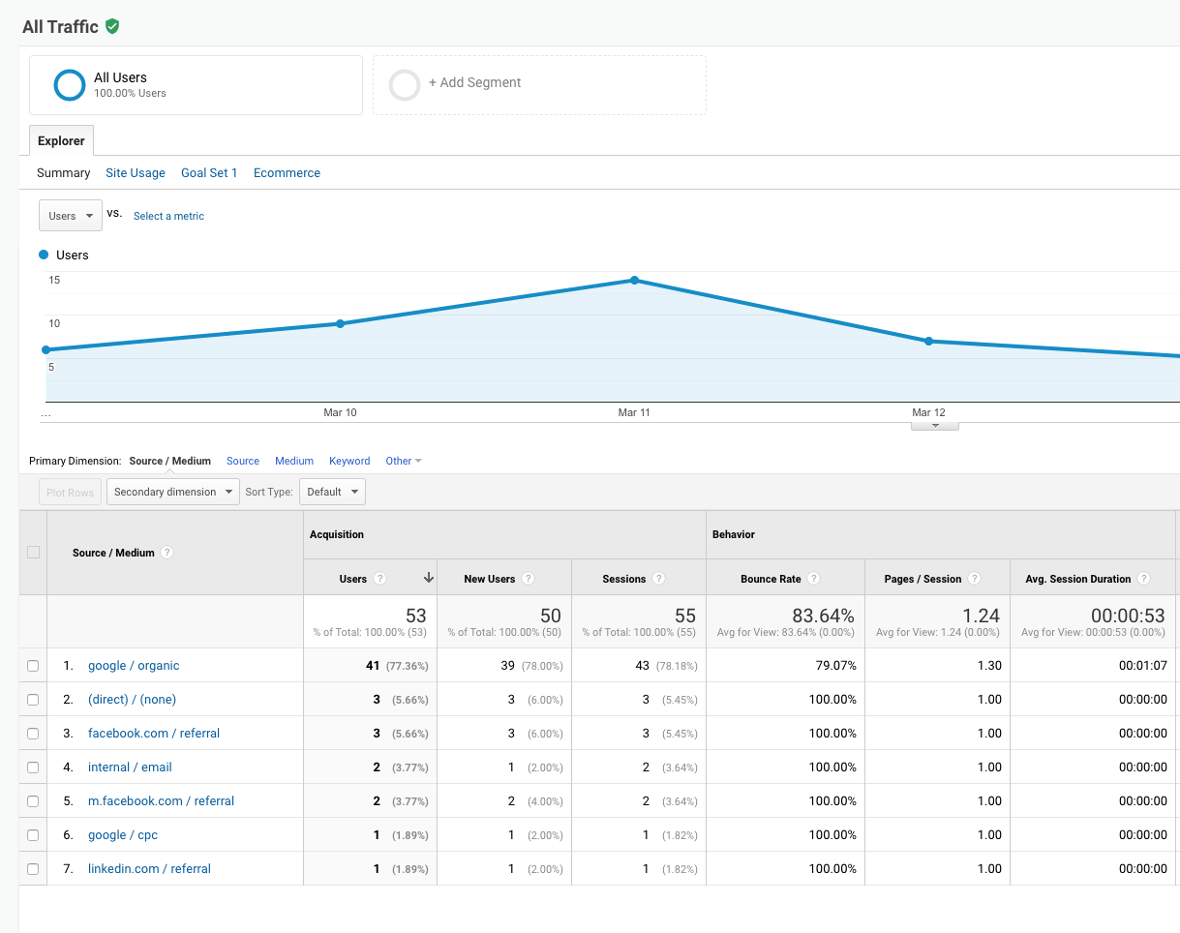
Task: Click the Select a metric link
Action: coord(168,216)
